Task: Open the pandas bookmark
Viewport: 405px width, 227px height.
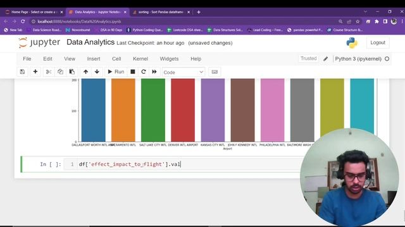Action: tap(305, 30)
